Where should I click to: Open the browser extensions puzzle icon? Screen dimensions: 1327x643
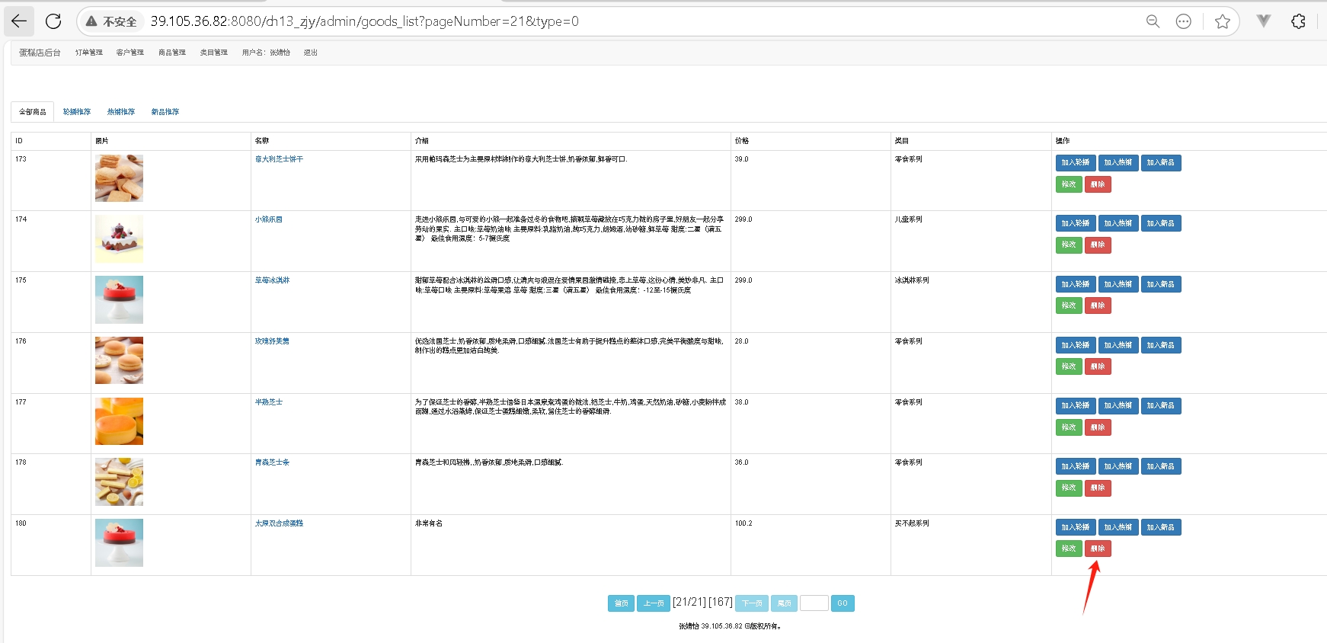1299,21
